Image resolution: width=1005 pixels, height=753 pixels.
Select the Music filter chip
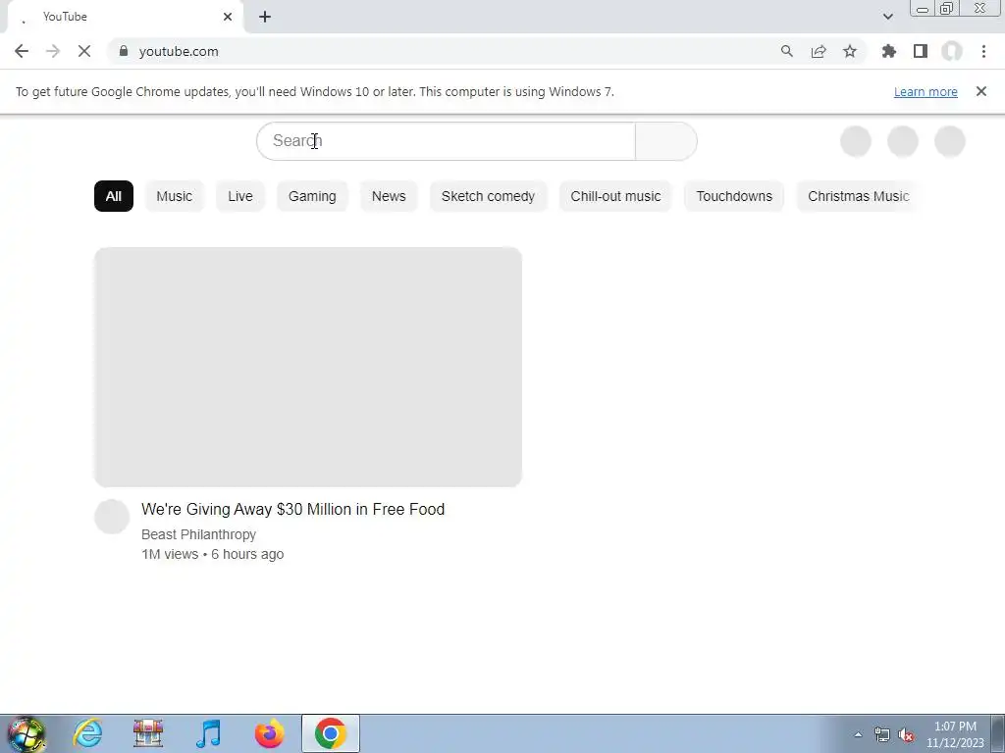175,196
